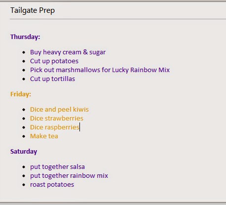Click the roast potatoes item
Screen dimensions: 226x205
point(52,185)
